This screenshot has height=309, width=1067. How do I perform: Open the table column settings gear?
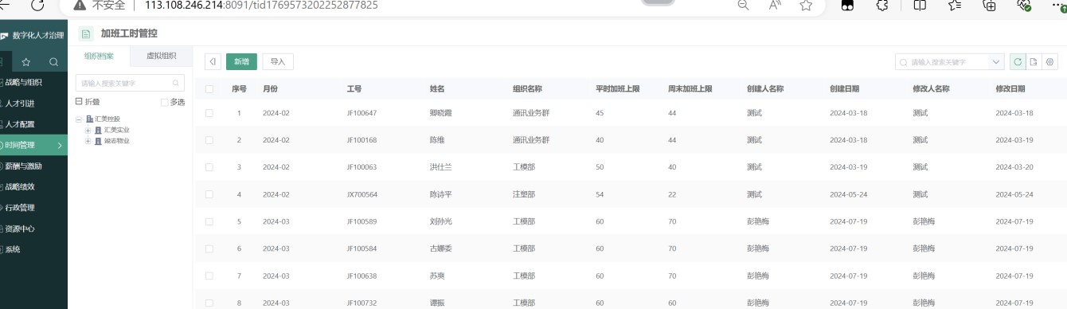click(1049, 61)
